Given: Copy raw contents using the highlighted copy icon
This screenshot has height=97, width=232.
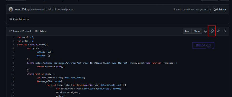Looking at the screenshot, I should (x=212, y=31).
